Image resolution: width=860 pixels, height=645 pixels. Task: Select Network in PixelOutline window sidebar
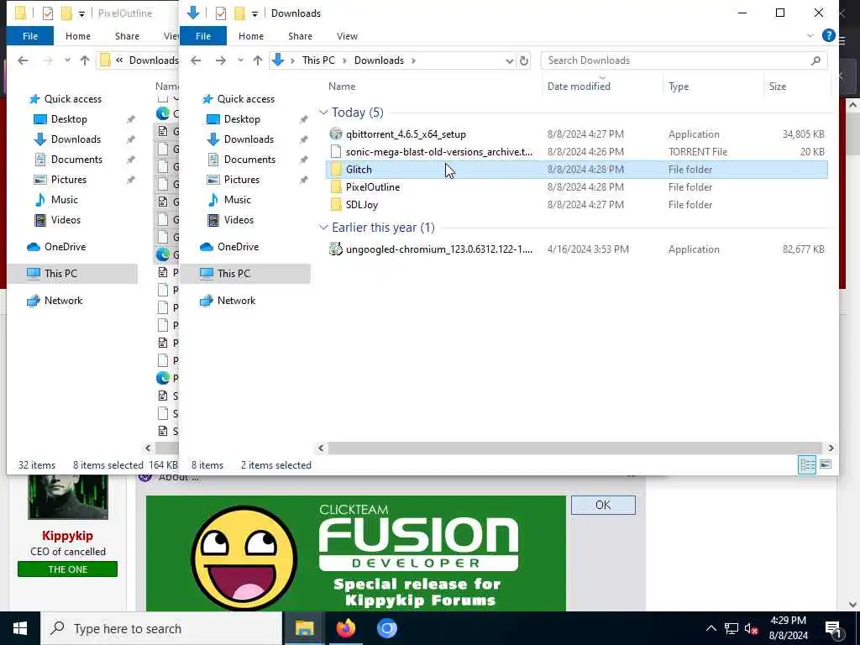pos(63,301)
